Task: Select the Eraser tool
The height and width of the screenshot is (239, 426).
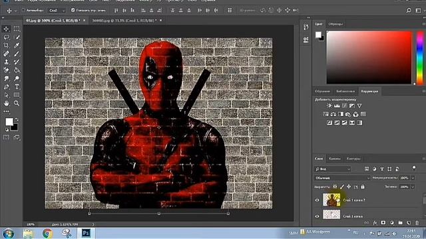Action: click(x=7, y=70)
